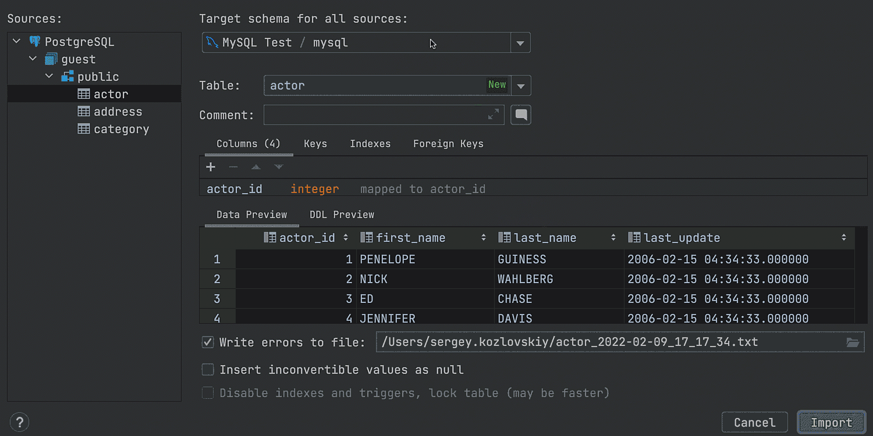The height and width of the screenshot is (436, 873).
Task: Open the Foreign Keys tab
Action: 448,144
